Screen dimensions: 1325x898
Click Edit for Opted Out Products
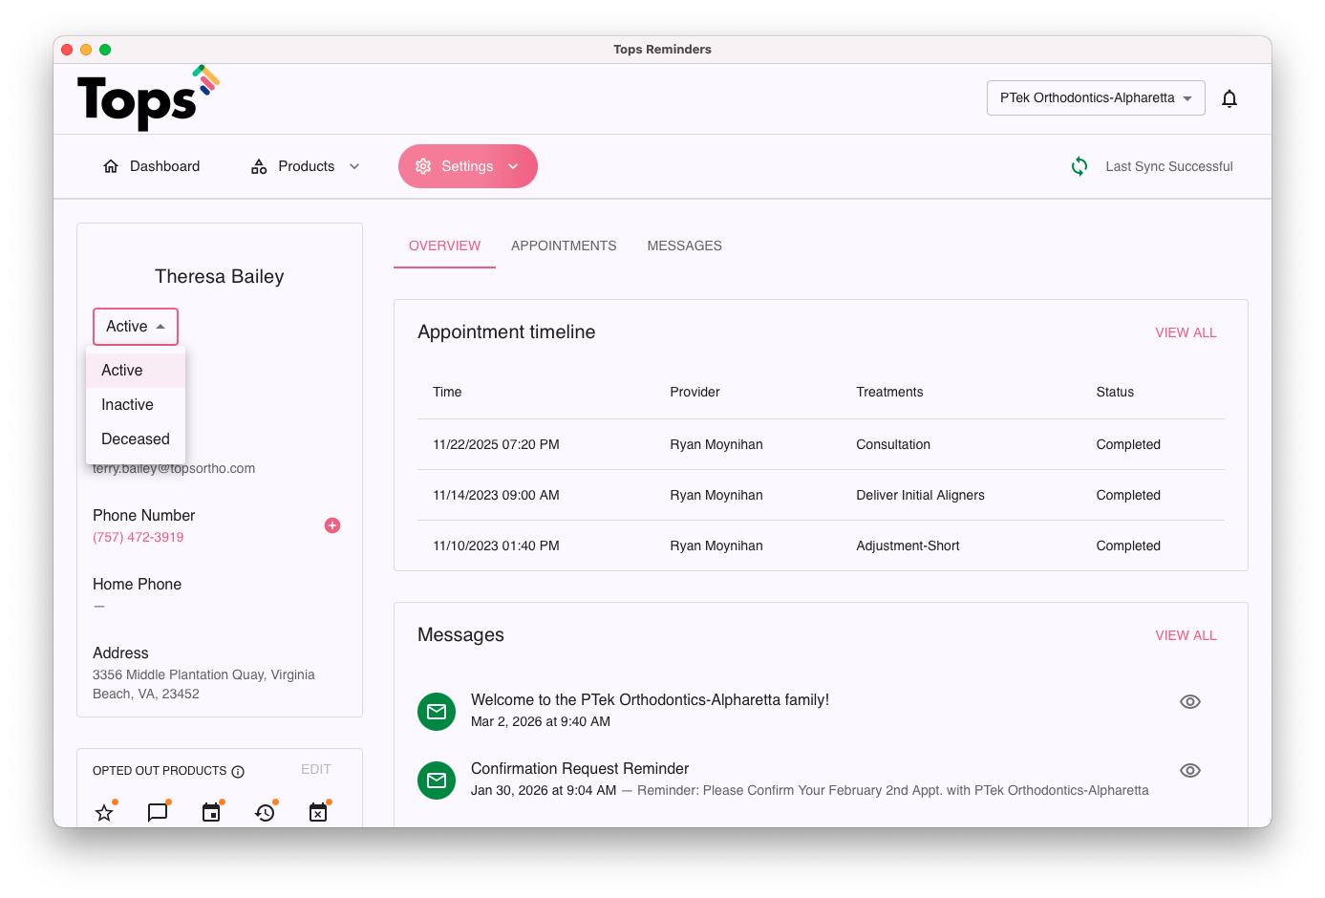[x=316, y=769]
